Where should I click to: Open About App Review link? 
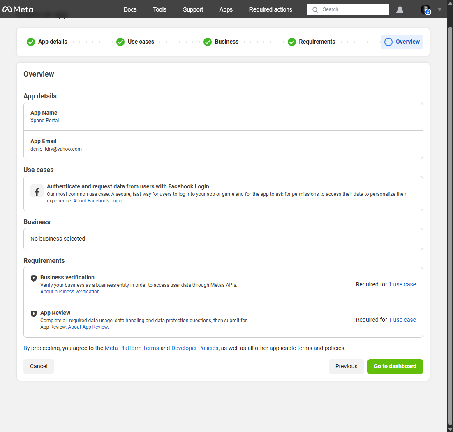[88, 327]
